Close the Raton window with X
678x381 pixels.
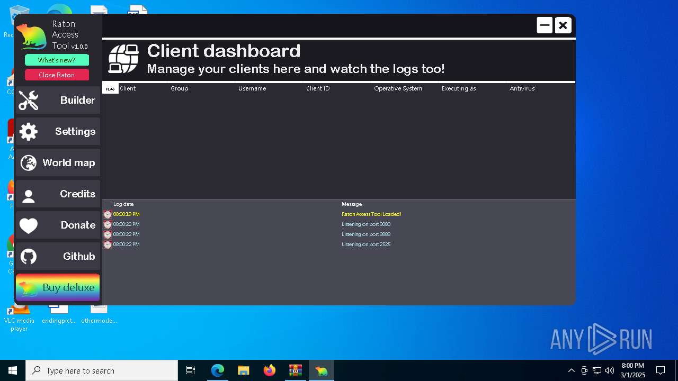coord(563,25)
